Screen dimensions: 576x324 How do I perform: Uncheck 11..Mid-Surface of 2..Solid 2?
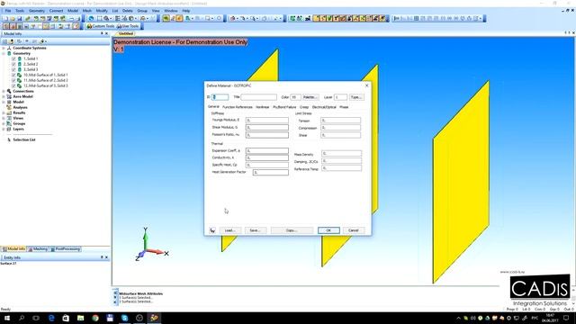tap(14, 80)
